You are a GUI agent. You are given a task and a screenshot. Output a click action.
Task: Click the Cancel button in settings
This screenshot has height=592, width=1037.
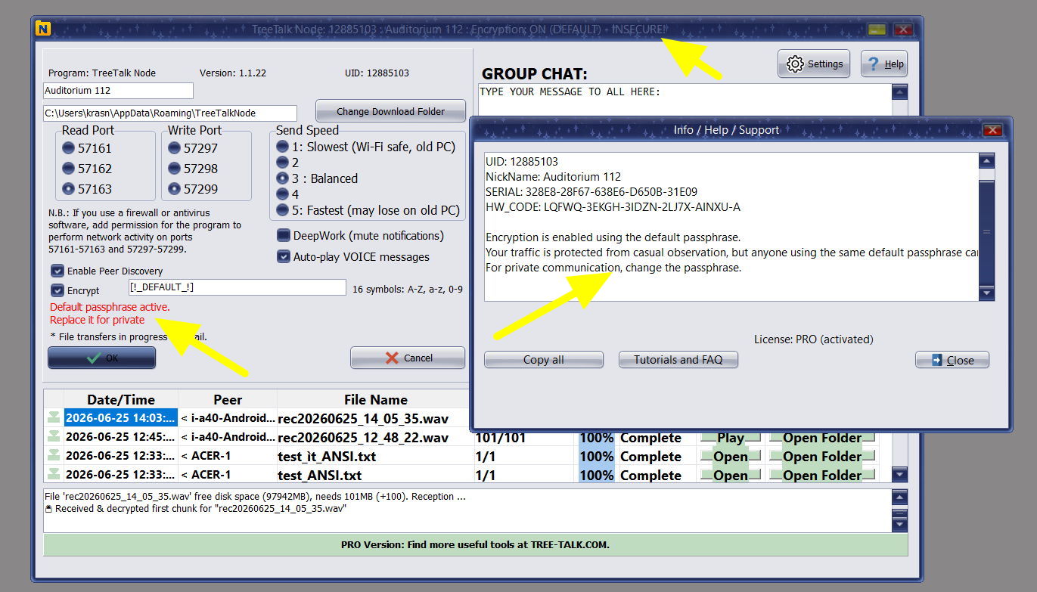[408, 358]
